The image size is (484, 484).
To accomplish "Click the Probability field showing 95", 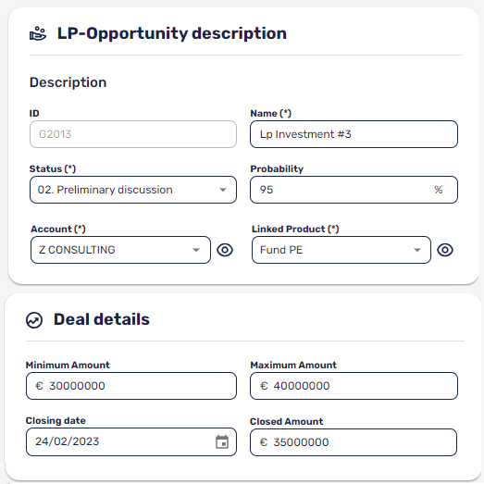I will click(354, 190).
